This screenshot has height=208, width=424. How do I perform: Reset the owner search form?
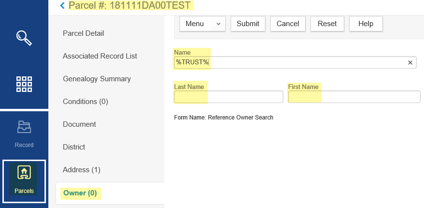(x=327, y=24)
